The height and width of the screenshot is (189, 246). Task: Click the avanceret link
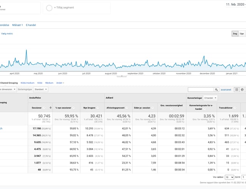coord(226,90)
